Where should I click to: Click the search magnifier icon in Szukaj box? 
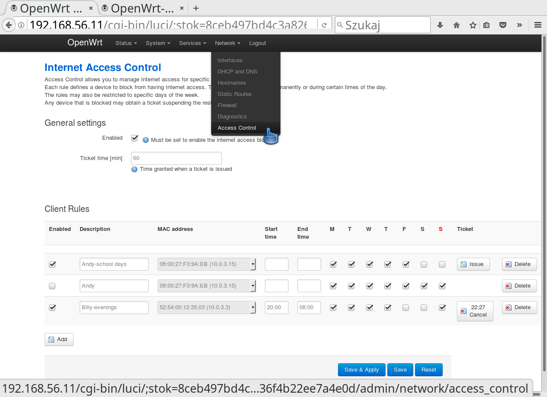point(340,25)
